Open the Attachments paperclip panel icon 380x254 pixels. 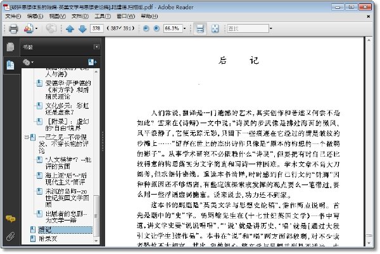click(10, 236)
